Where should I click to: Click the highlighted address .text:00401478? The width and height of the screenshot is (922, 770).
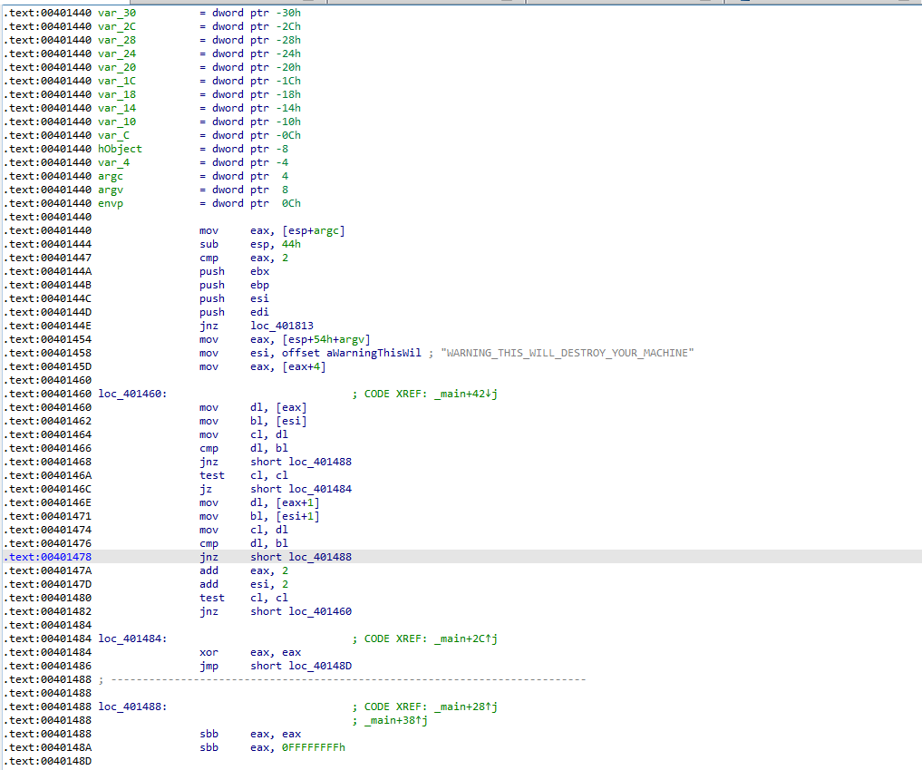(x=50, y=557)
